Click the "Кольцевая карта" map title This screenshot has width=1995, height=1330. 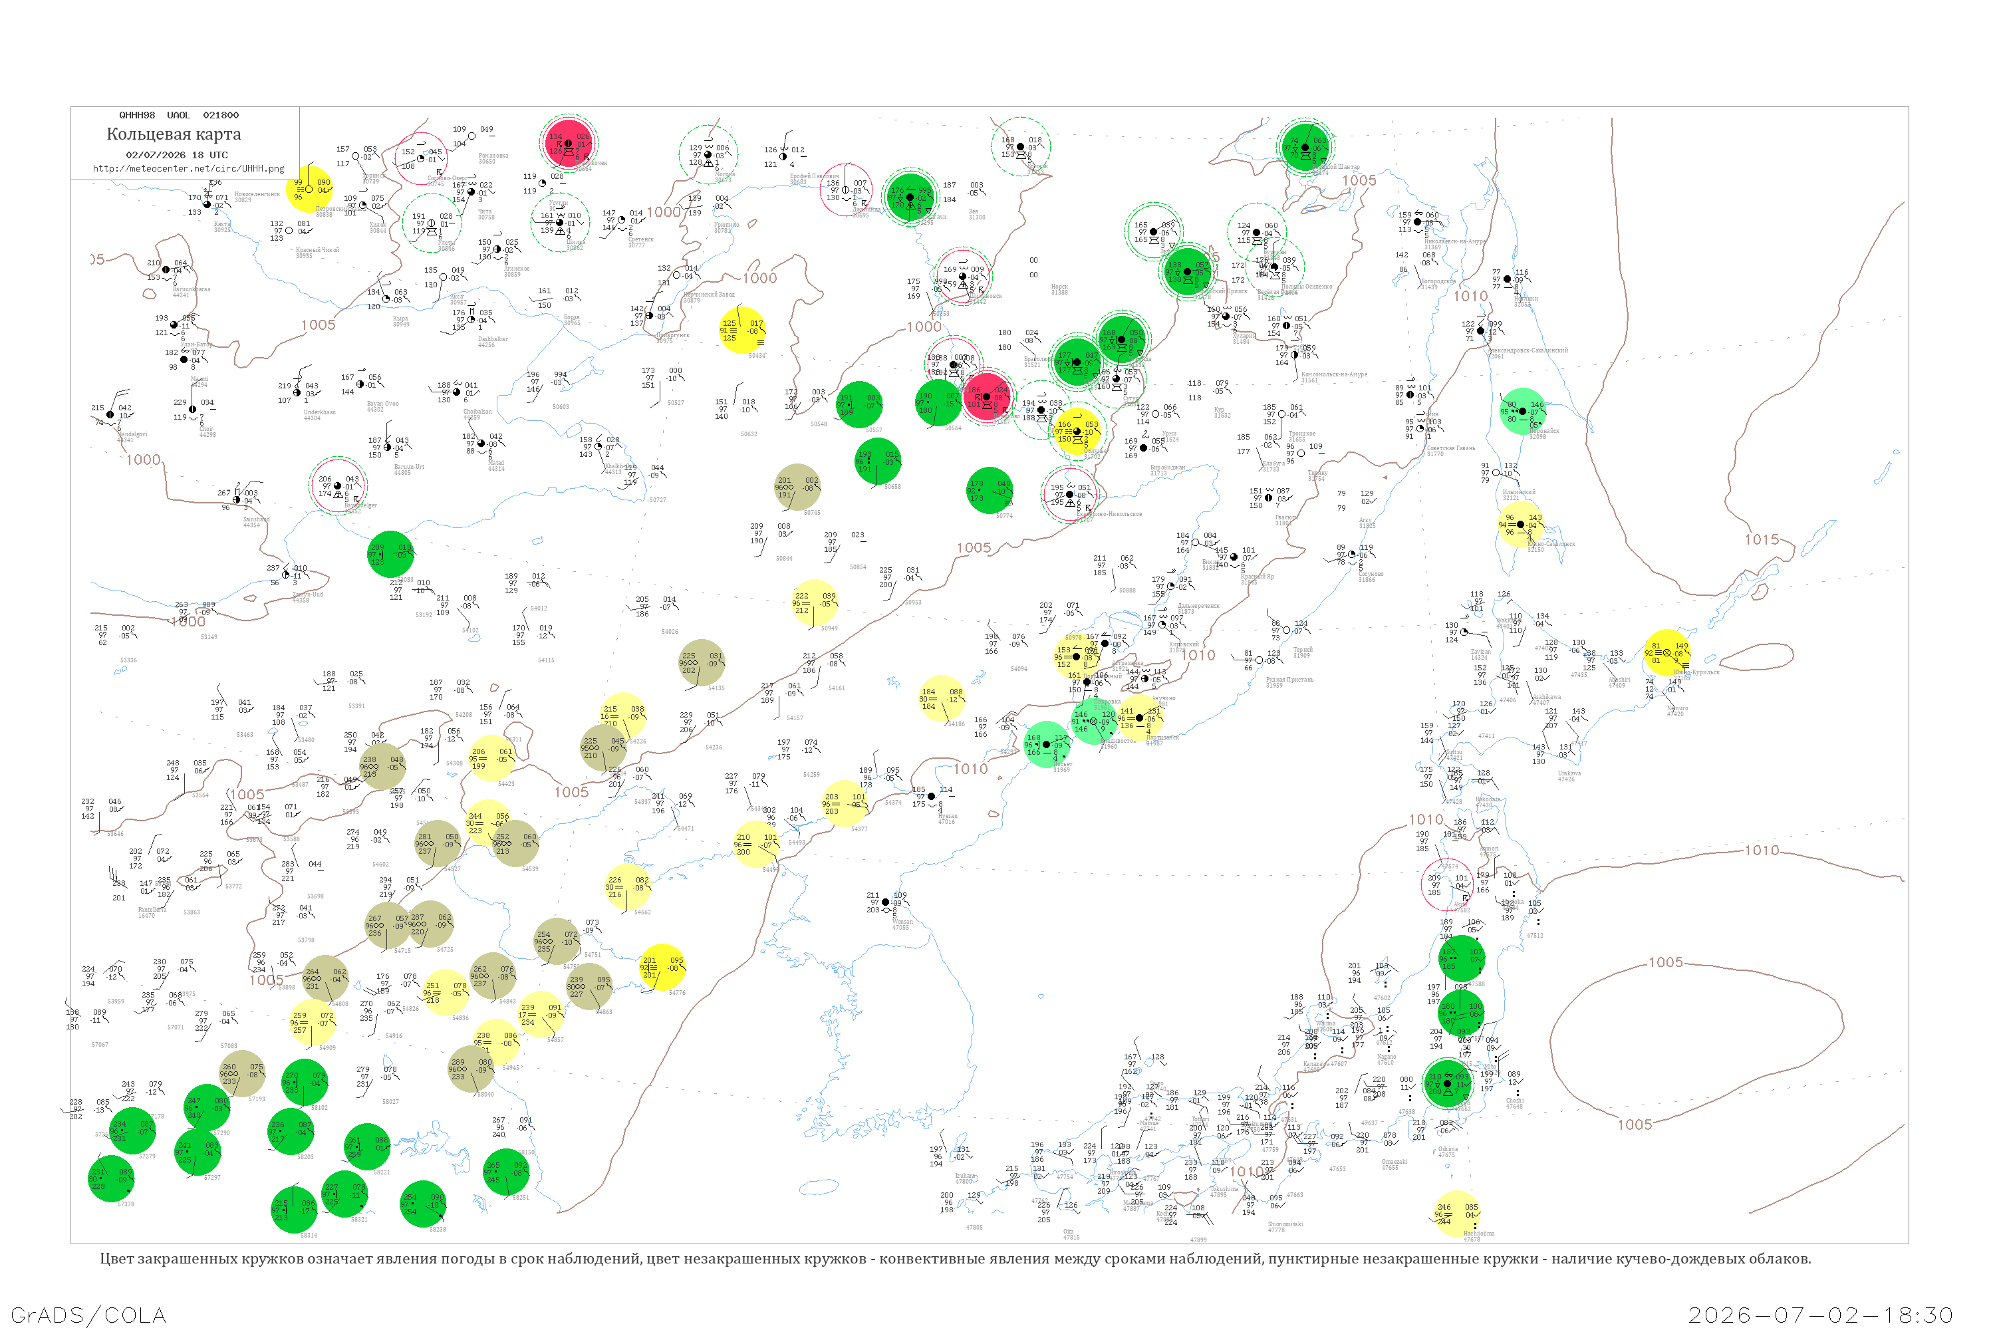pyautogui.click(x=174, y=134)
